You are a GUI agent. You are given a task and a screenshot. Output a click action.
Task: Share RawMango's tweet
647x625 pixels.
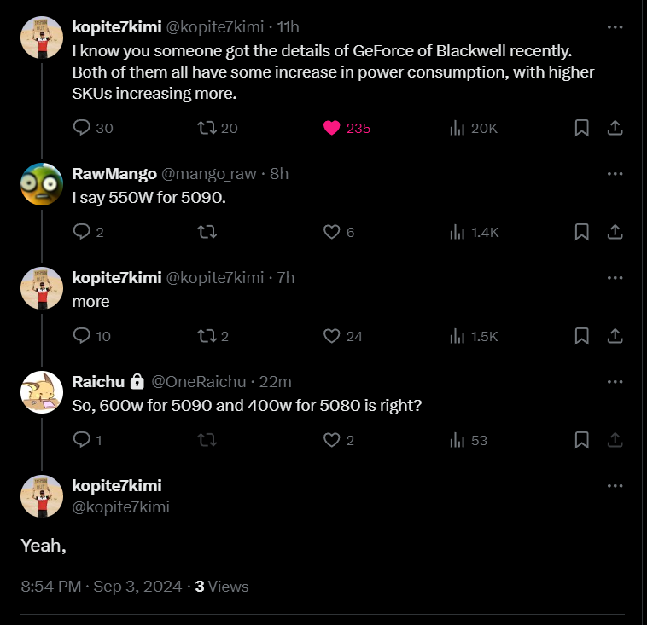point(614,232)
